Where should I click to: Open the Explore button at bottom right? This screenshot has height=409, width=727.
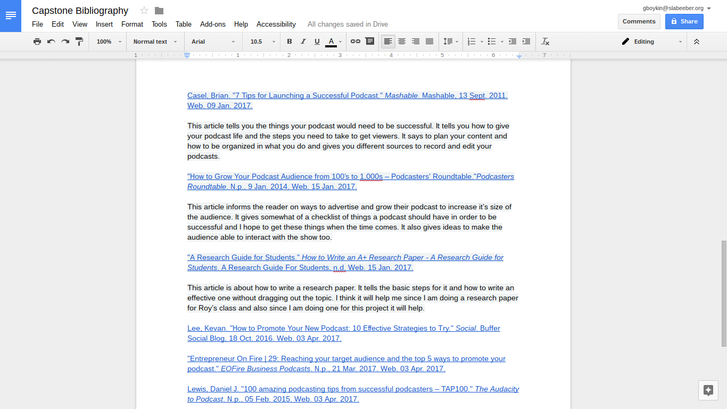click(708, 390)
